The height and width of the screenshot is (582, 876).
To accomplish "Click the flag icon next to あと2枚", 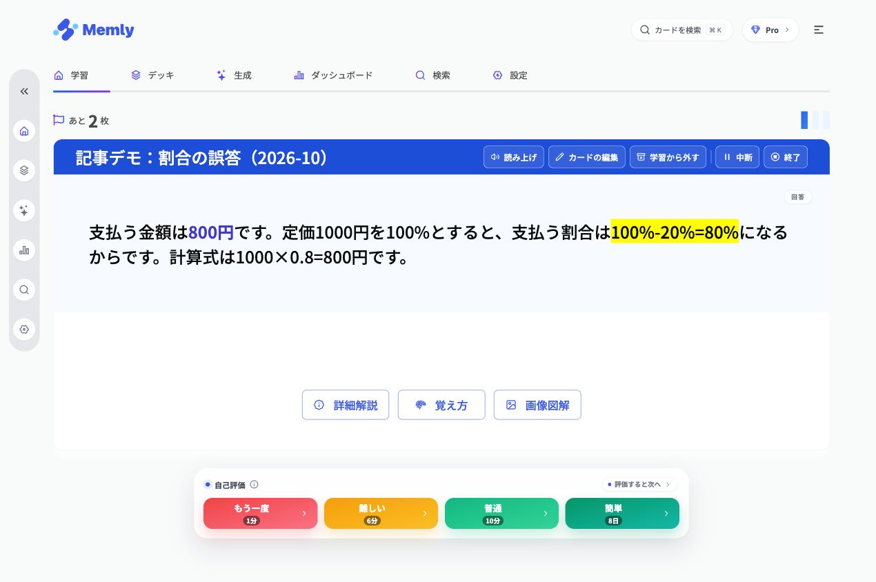I will [59, 120].
